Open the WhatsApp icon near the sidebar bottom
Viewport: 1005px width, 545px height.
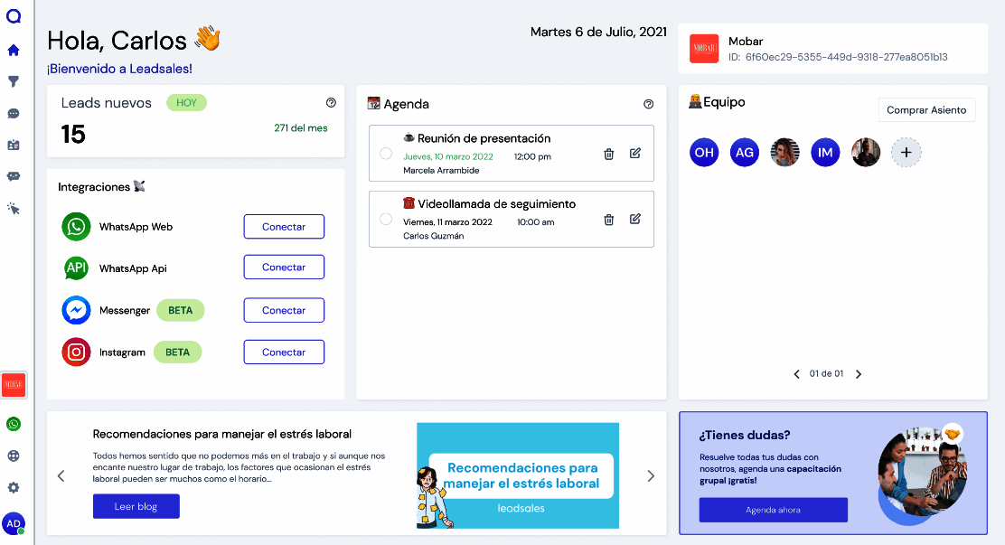pyautogui.click(x=13, y=423)
